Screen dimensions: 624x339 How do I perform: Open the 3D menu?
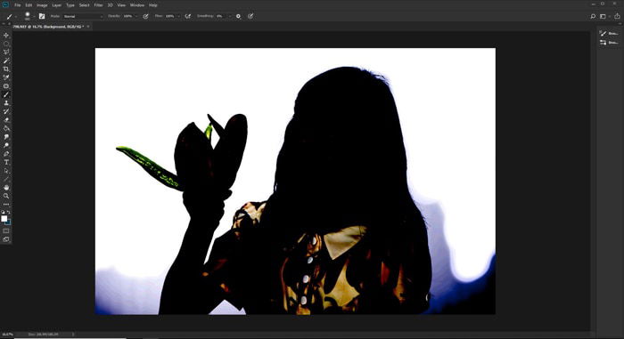(x=110, y=5)
